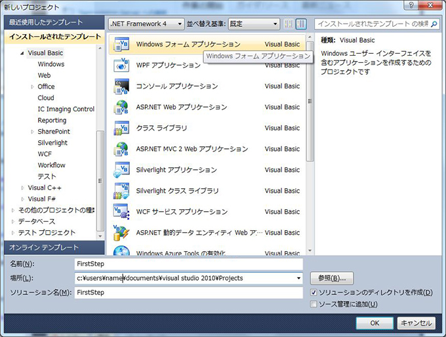Image resolution: width=446 pixels, height=337 pixels.
Task: Select the Windows Azure Tools icon
Action: (x=121, y=251)
